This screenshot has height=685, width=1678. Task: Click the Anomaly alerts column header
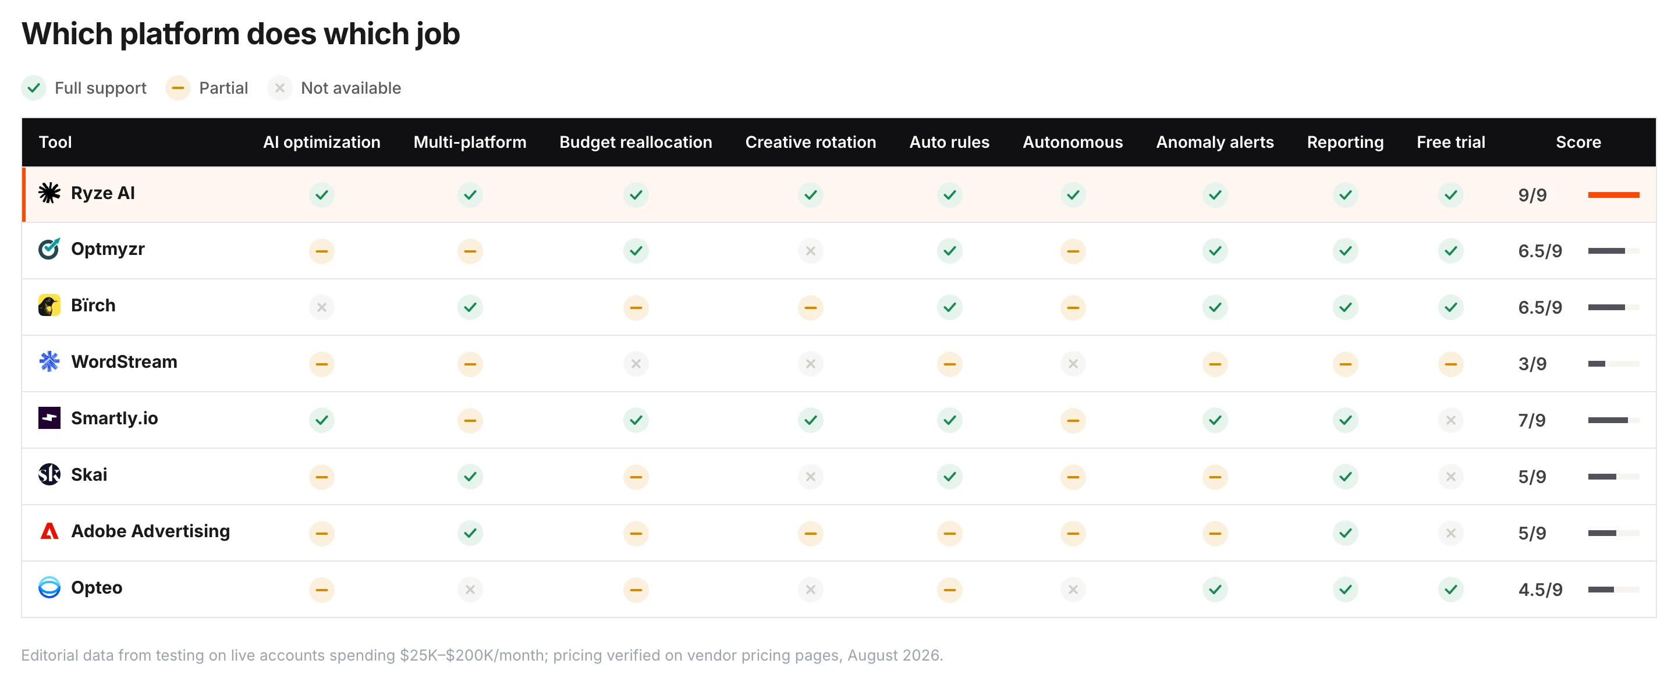point(1215,142)
